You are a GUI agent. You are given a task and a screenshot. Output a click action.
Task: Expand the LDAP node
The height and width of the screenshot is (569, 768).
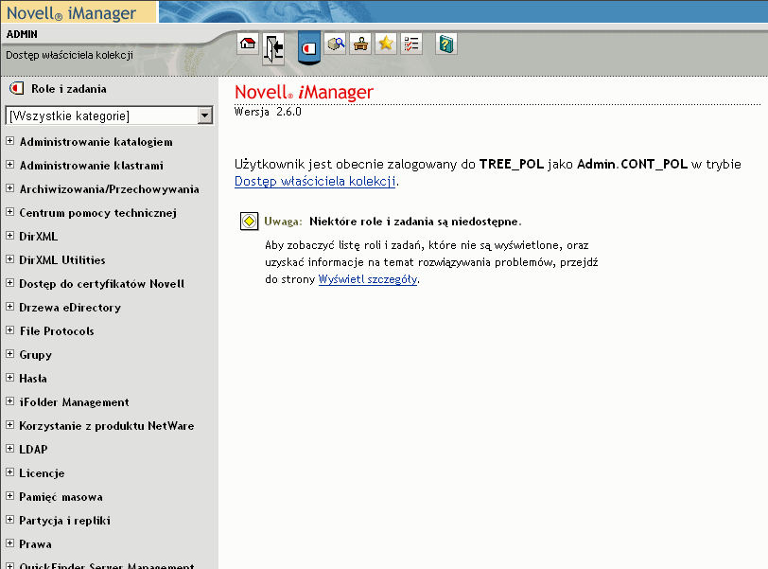(x=9, y=449)
